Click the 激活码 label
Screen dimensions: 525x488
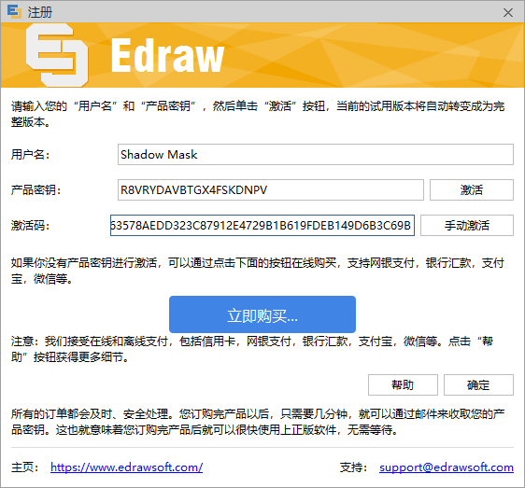pos(30,226)
